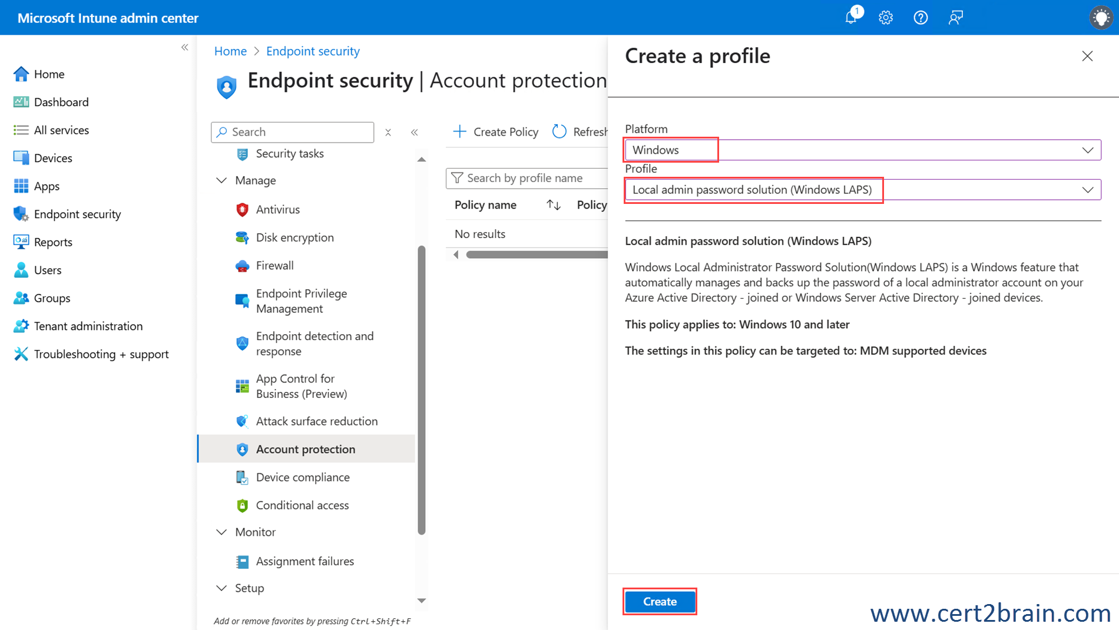Screen dimensions: 1119x630
Task: Open the Profile dropdown showing Windows LAPS
Action: click(x=863, y=190)
